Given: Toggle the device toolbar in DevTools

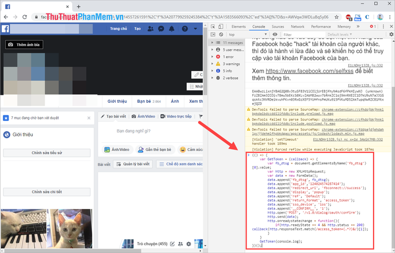Looking at the screenshot, I should [x=221, y=27].
